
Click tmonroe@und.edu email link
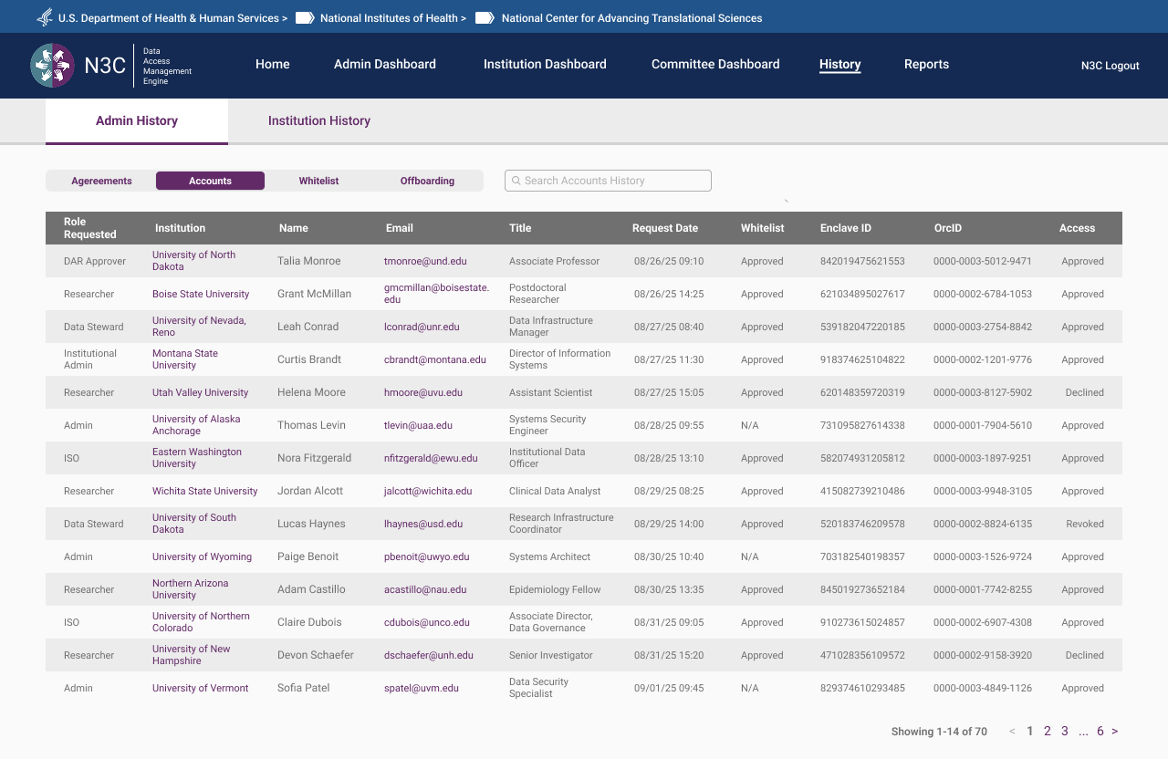pyautogui.click(x=425, y=262)
